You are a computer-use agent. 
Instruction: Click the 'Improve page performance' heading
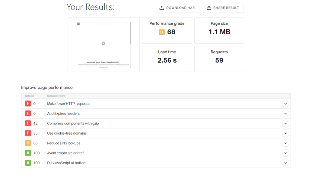47,87
